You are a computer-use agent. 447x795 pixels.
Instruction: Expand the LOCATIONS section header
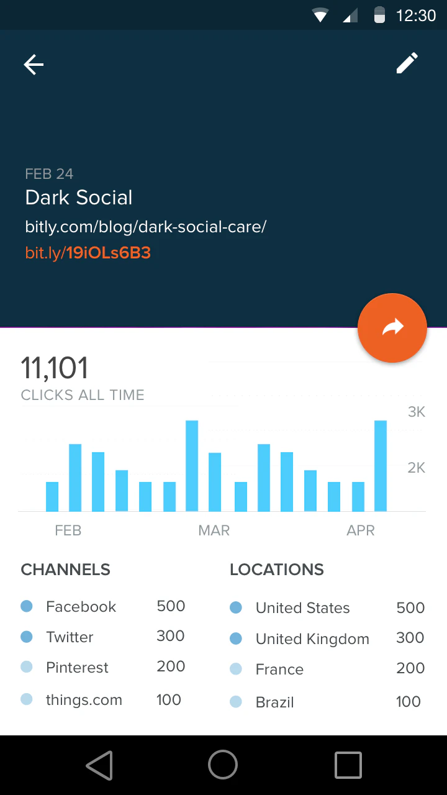pos(277,570)
